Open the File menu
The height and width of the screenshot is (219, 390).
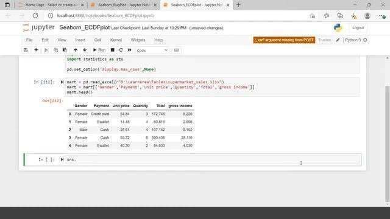(x=29, y=40)
